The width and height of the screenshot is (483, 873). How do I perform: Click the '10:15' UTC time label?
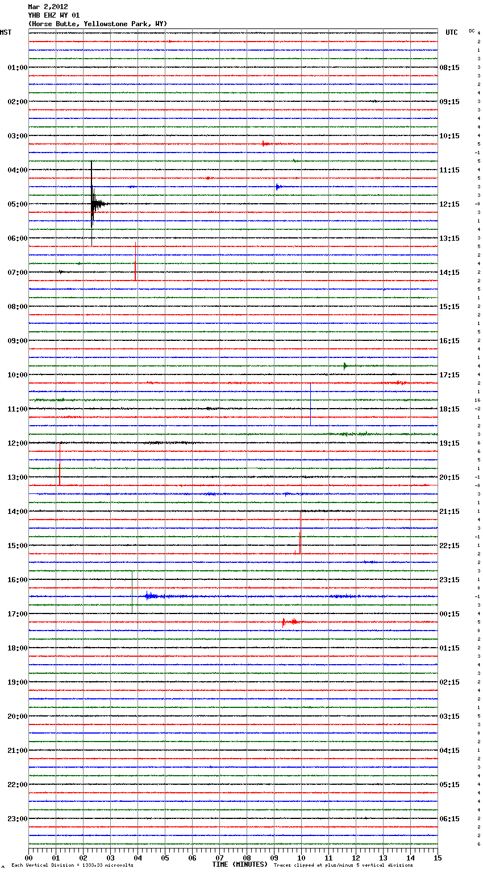click(449, 136)
